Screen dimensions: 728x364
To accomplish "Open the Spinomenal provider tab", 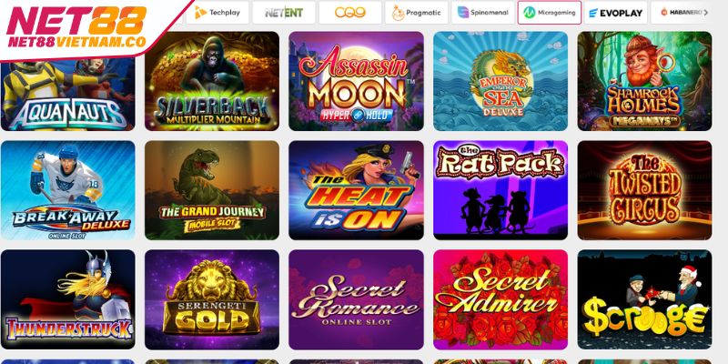I will 483,13.
